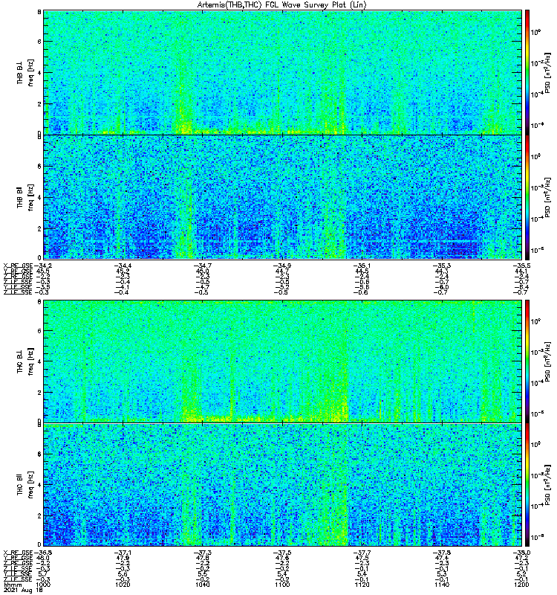Click the '1140' time tick label

442,585
